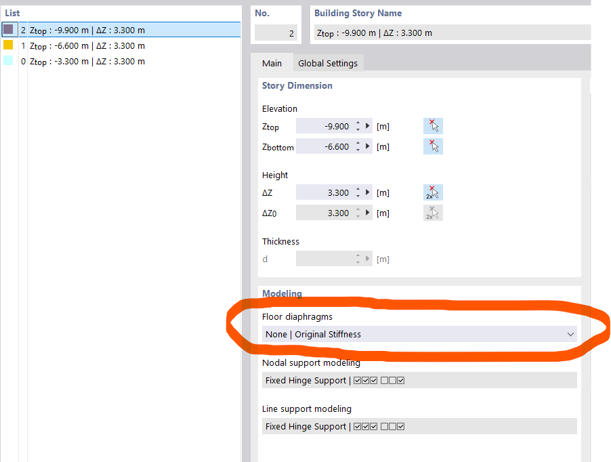The height and width of the screenshot is (462, 611).
Task: Switch to the Global Settings tab
Action: [328, 63]
